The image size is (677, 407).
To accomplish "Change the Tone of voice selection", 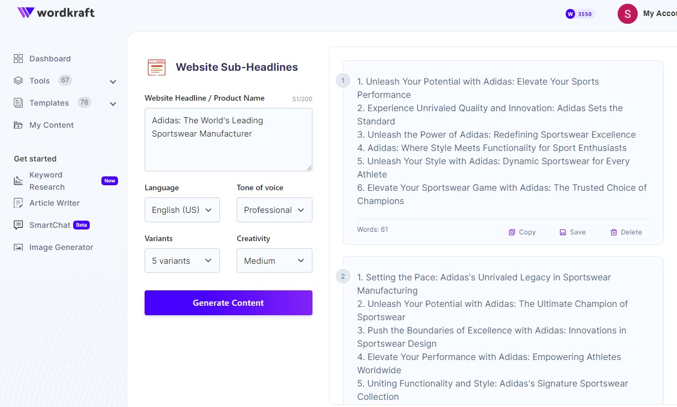I will coord(274,210).
